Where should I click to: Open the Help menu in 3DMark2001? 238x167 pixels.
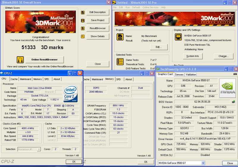click(163, 7)
